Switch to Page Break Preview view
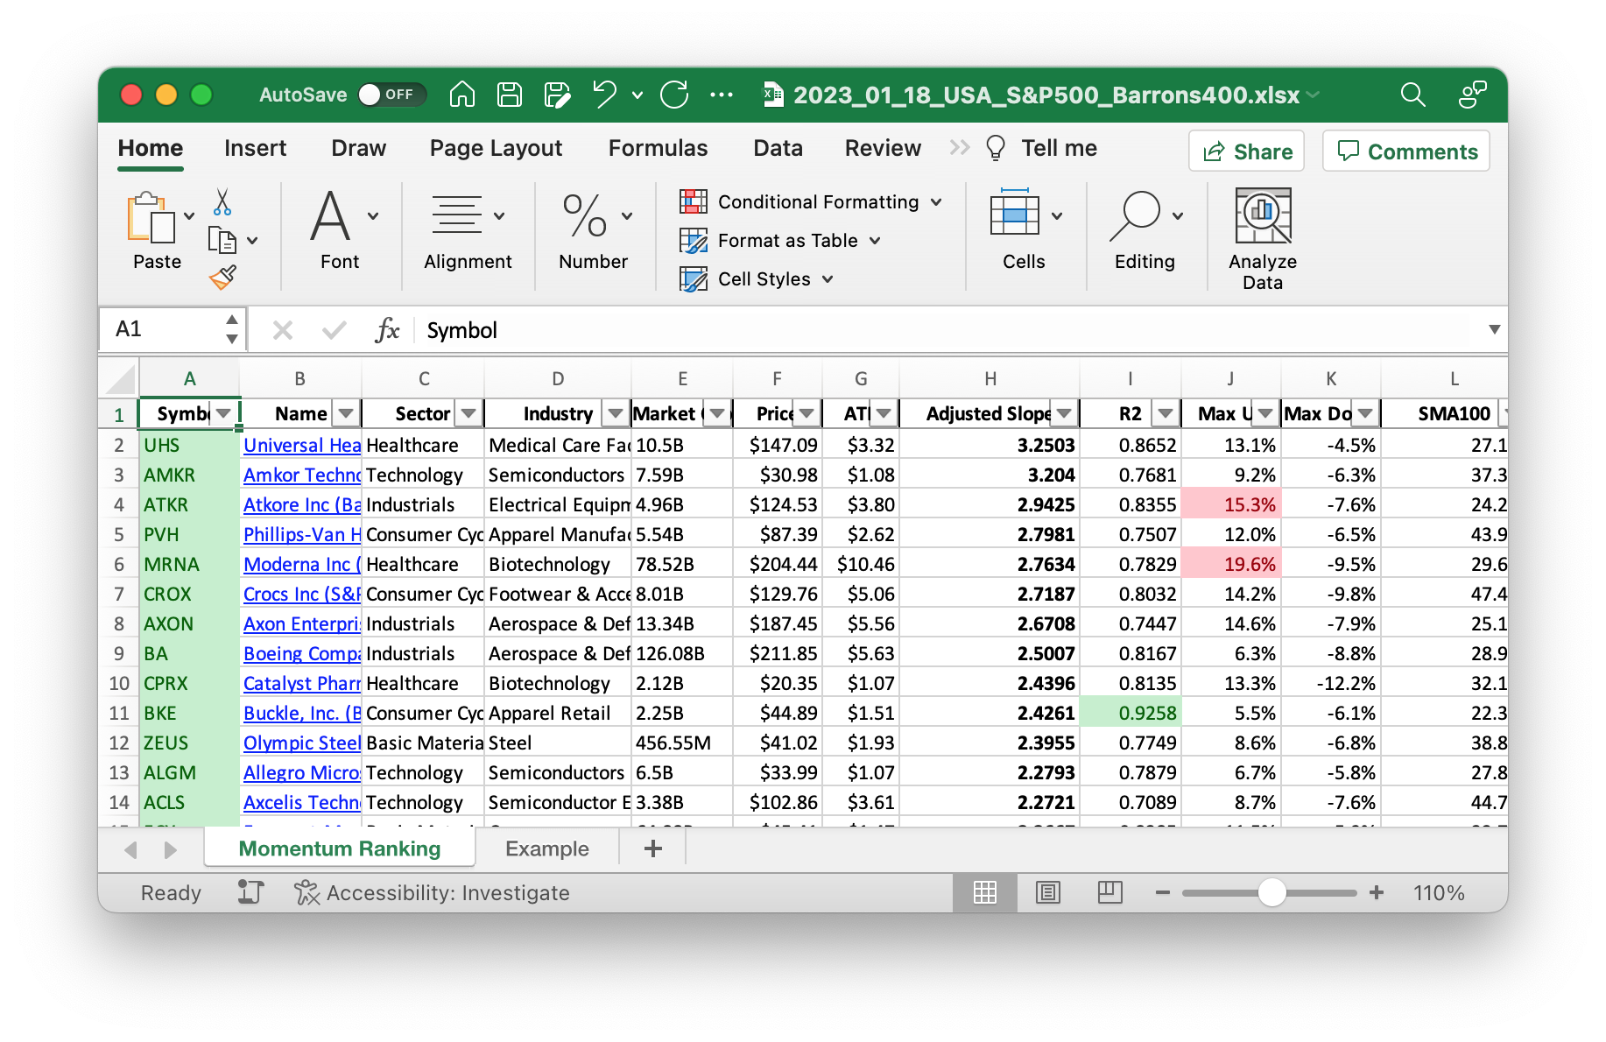Viewport: 1606px width, 1042px height. point(1109,892)
